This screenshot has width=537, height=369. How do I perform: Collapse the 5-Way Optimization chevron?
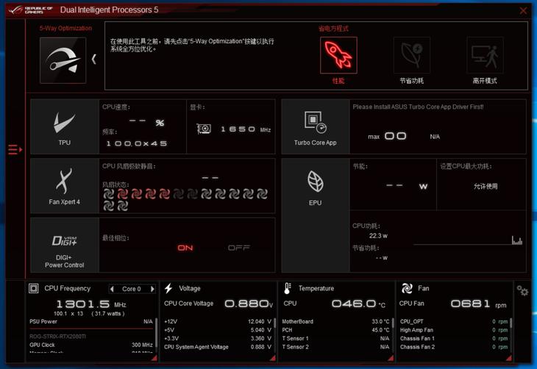94,59
